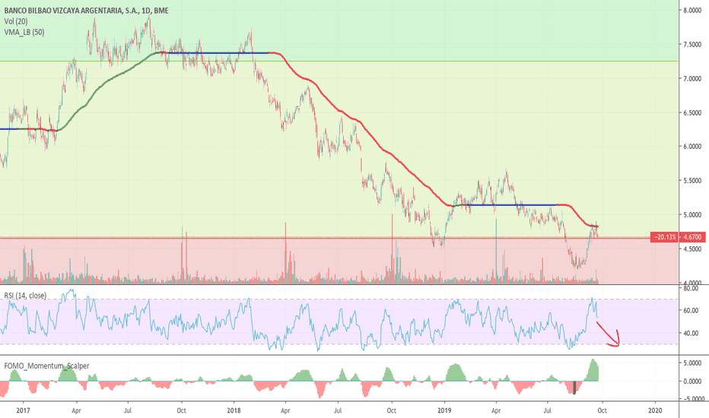Screen dimensions: 709x418
Task: Click the 4.6700 current price tag
Action: [692, 237]
